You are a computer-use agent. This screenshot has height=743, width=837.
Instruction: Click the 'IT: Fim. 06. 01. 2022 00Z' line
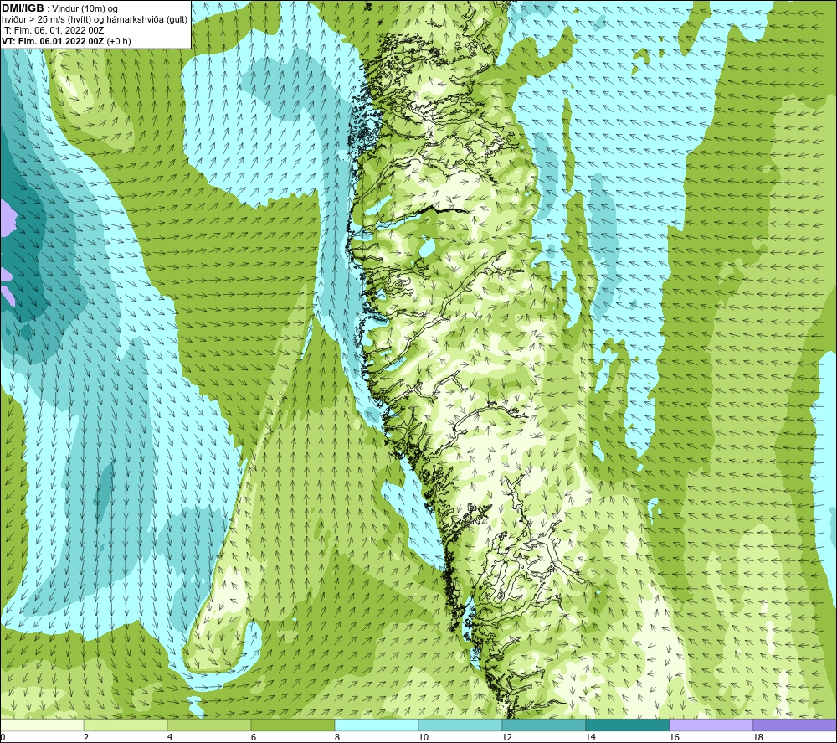tap(53, 30)
